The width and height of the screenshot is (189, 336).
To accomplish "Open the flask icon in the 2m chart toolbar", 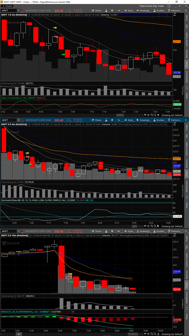I will (x=106, y=10).
